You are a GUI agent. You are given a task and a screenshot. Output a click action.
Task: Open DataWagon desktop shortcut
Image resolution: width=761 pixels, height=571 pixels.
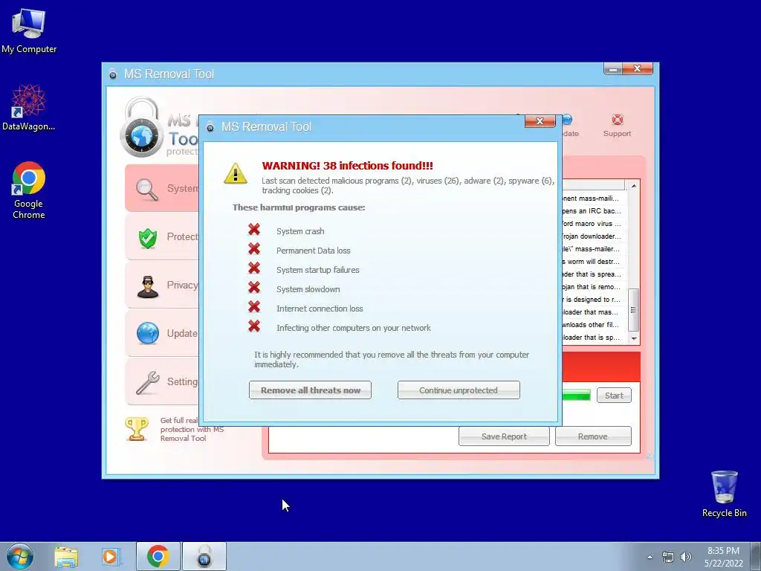[x=28, y=108]
